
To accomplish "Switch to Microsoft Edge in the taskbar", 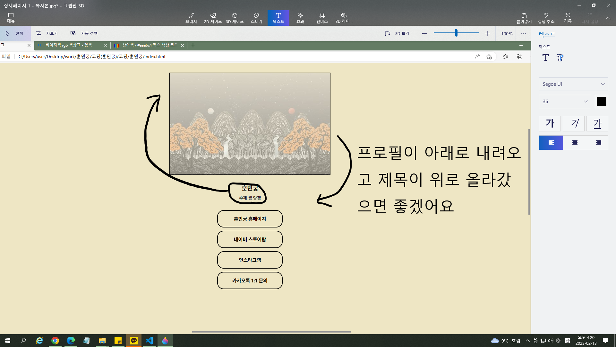I will pos(71,341).
